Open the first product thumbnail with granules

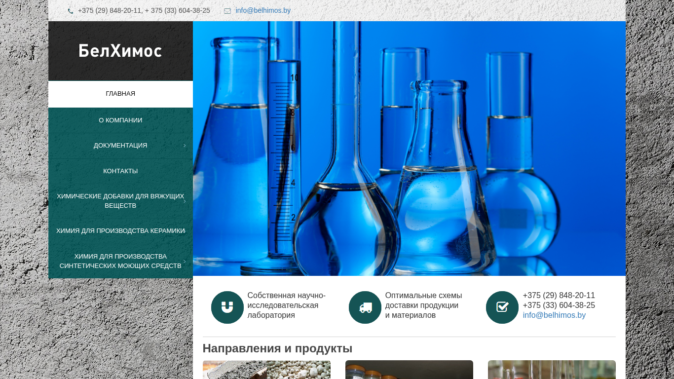[266, 370]
